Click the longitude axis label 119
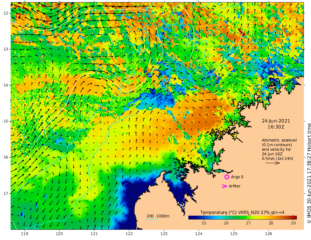This screenshot has width=311, height=240. [24, 234]
